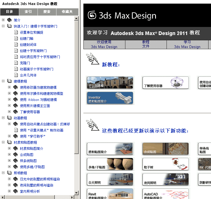Open the 主立面建模 tutorial card
211x199 pixels.
[x=110, y=83]
